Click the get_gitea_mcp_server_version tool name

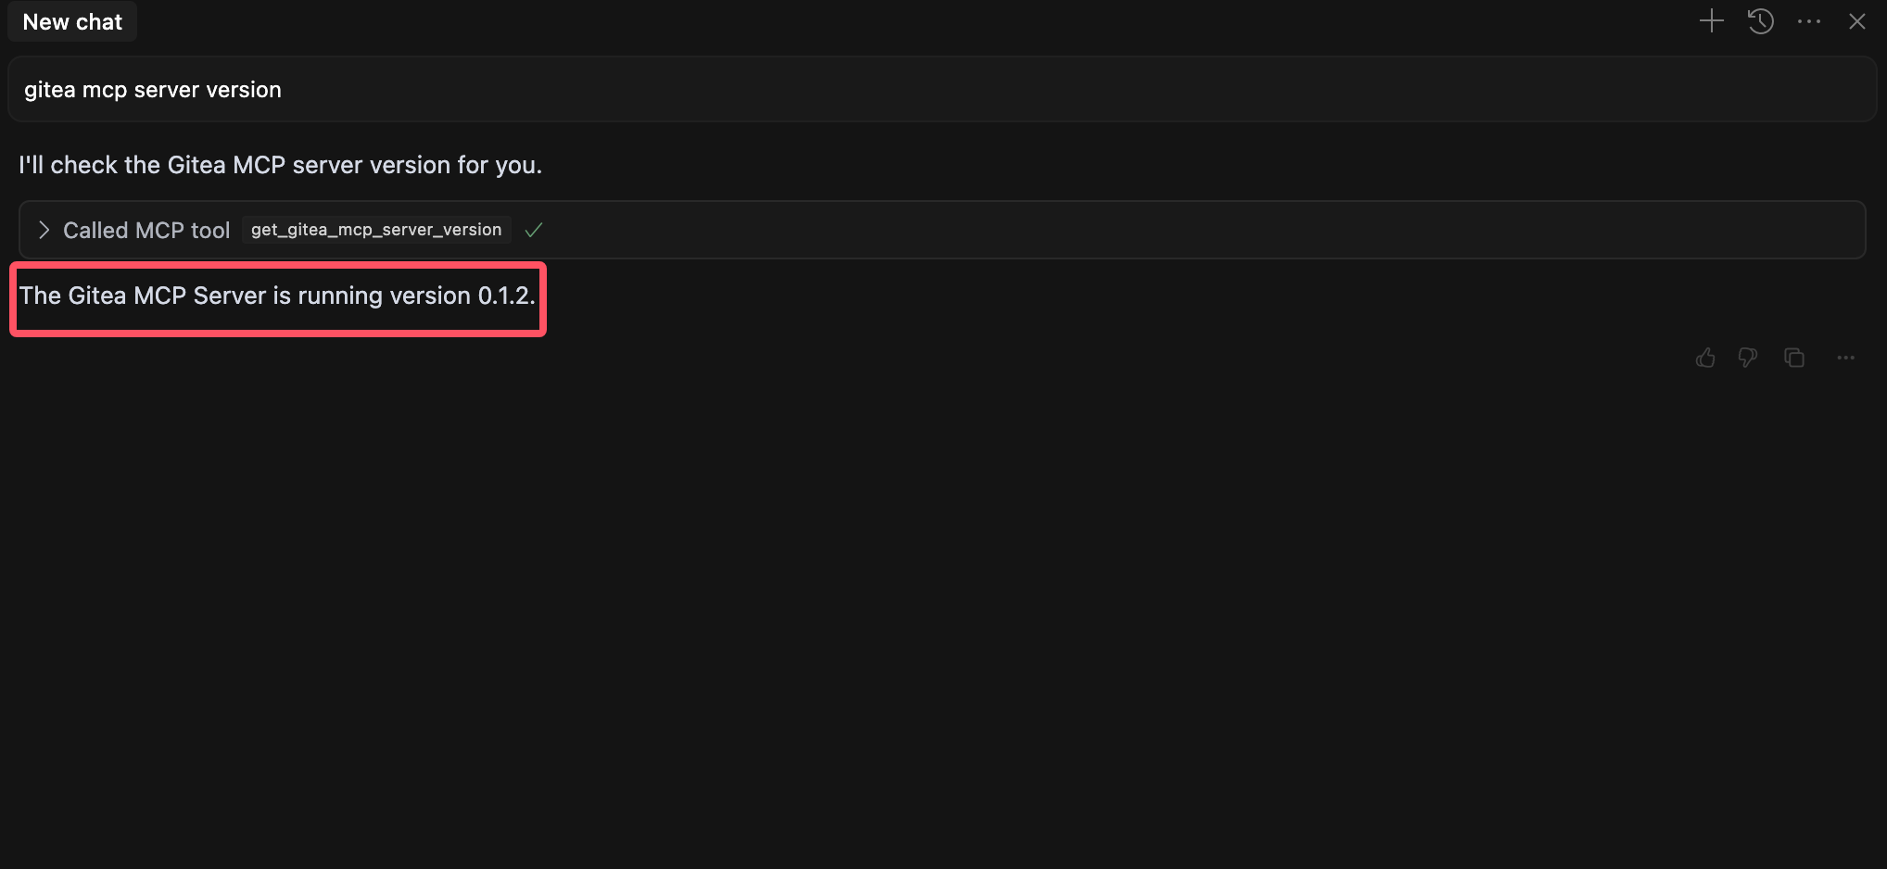(376, 230)
